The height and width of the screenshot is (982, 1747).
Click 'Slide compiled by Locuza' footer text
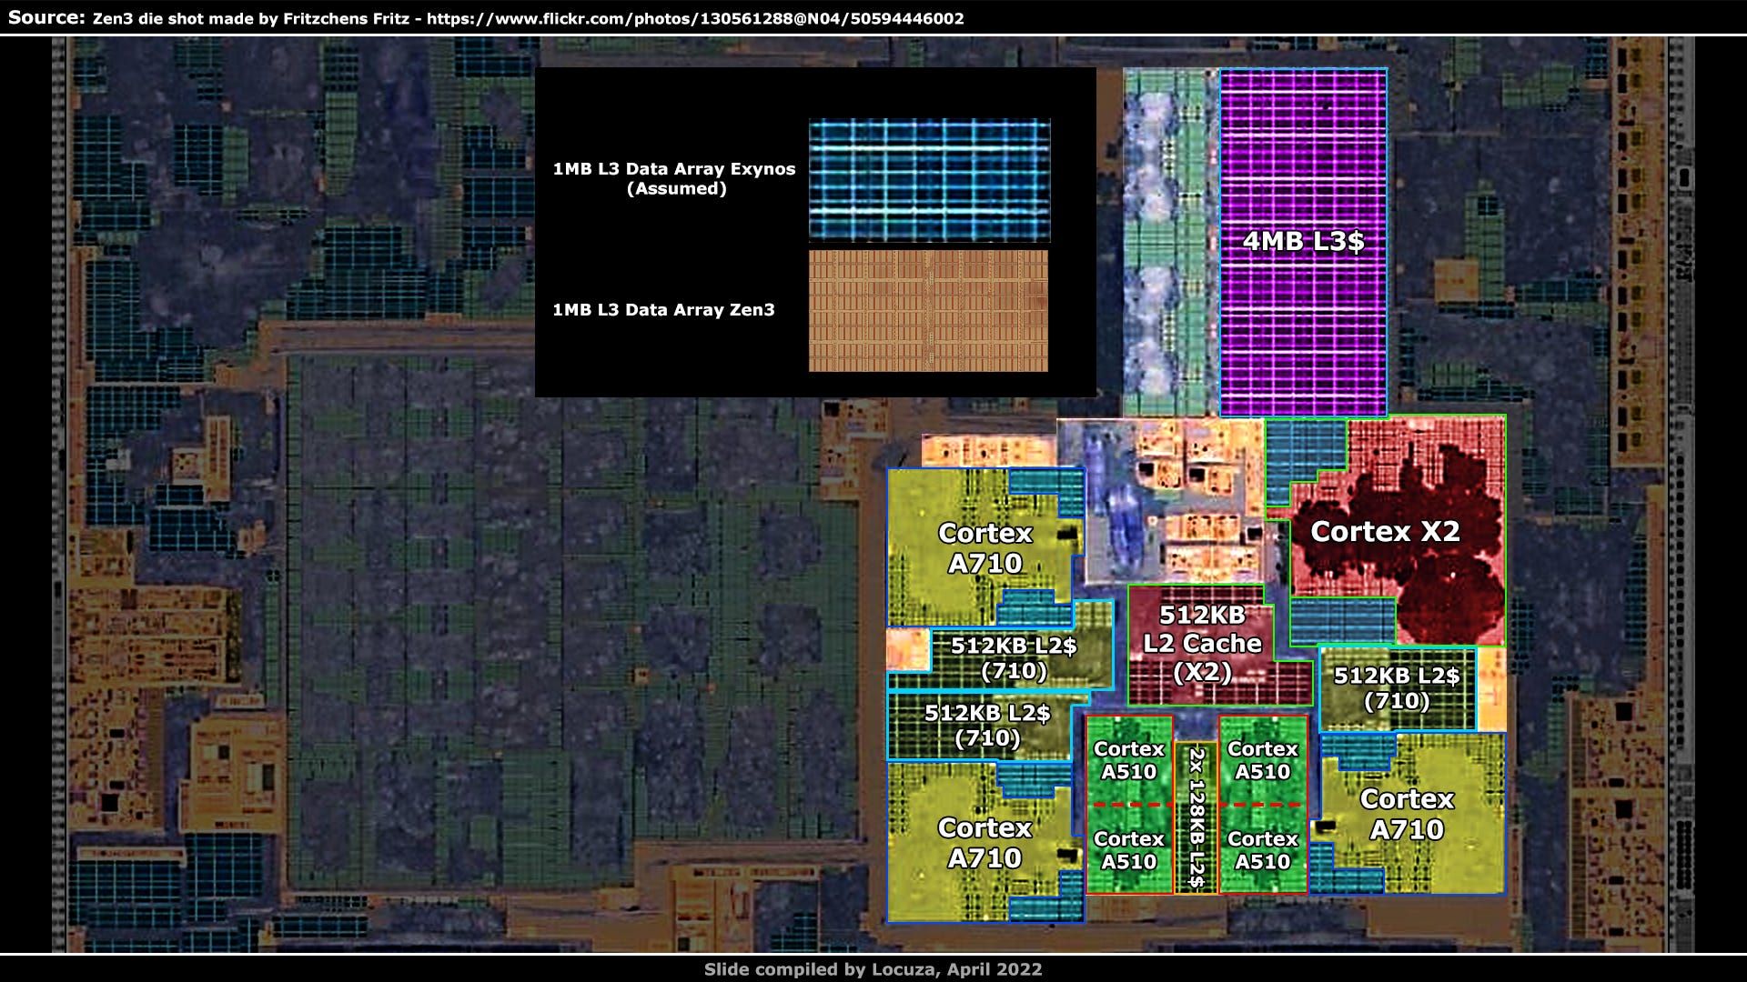[873, 969]
